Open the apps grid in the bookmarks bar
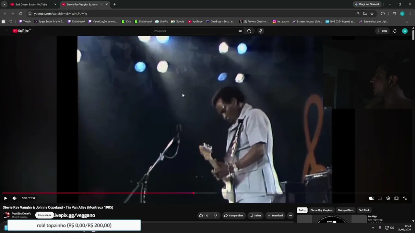 tap(10, 22)
